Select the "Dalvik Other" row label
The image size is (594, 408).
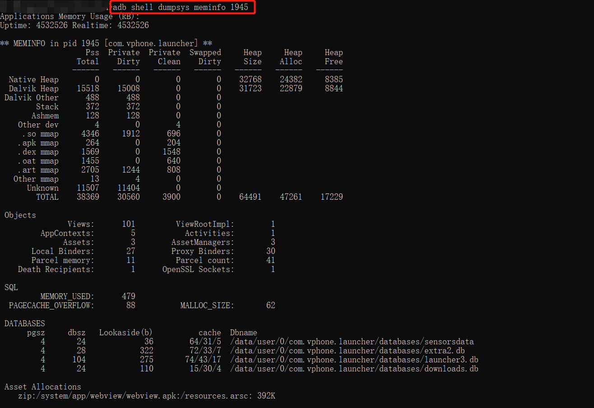32,98
